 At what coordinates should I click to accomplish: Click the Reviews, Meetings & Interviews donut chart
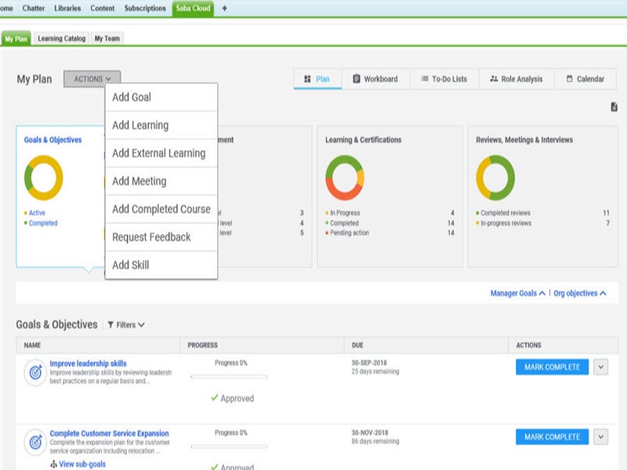click(495, 178)
